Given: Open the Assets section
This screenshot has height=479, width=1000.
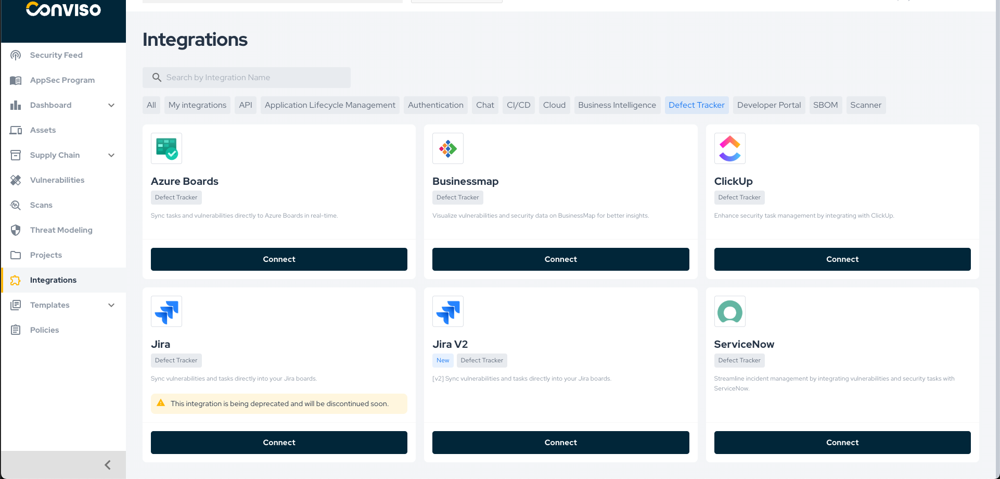Looking at the screenshot, I should 43,130.
